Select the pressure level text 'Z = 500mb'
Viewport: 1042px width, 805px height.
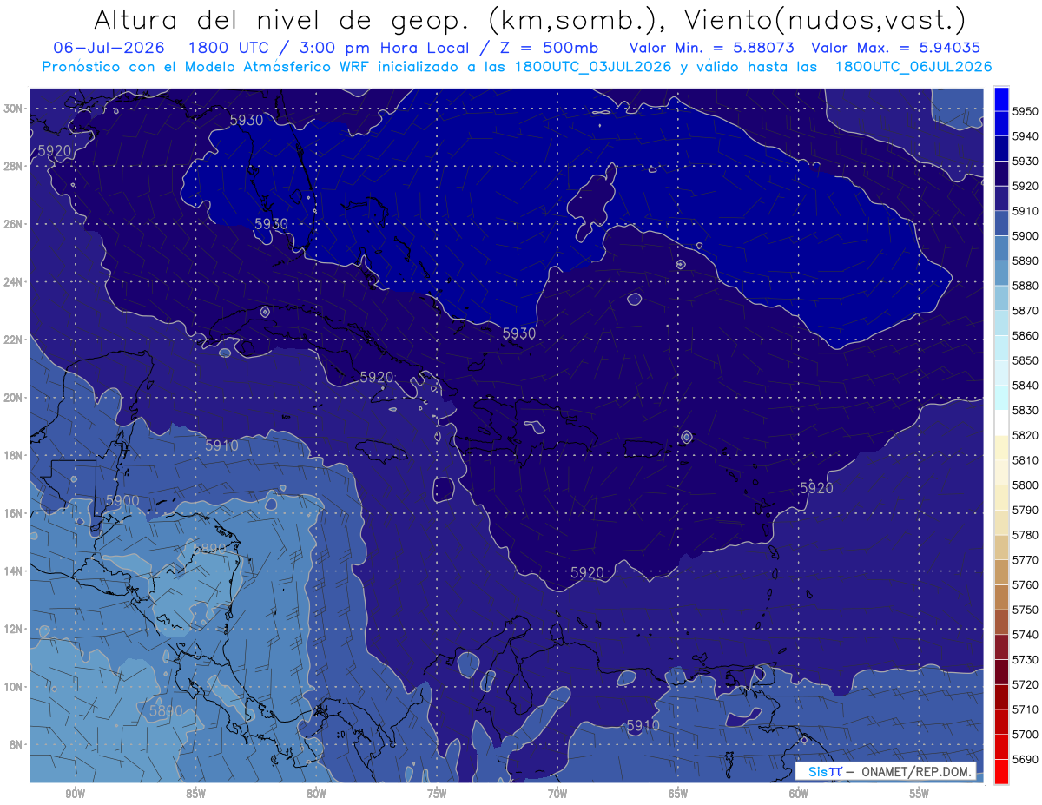click(x=551, y=48)
